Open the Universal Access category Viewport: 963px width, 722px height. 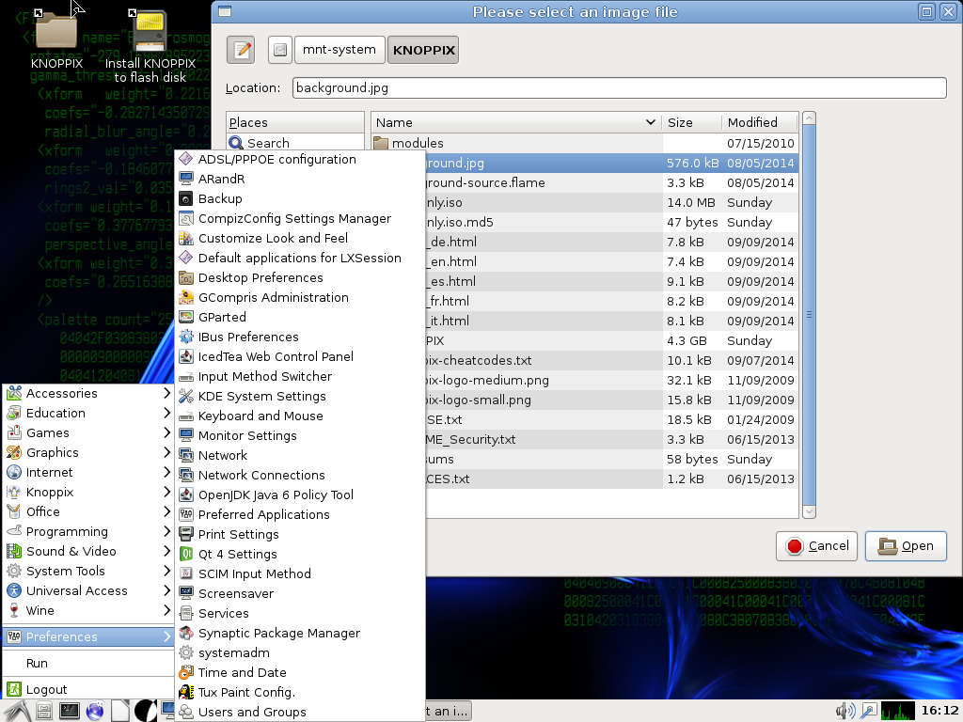coord(88,590)
